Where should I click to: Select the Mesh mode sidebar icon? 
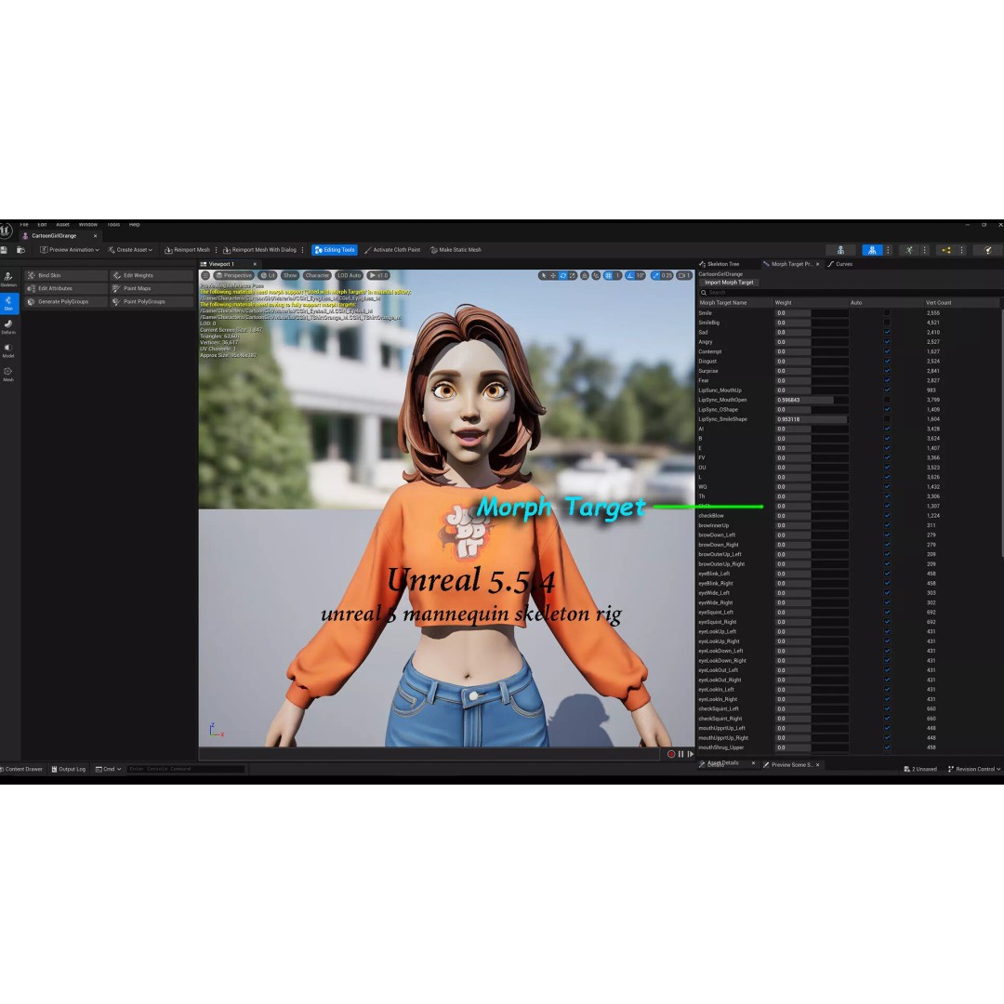pyautogui.click(x=8, y=374)
